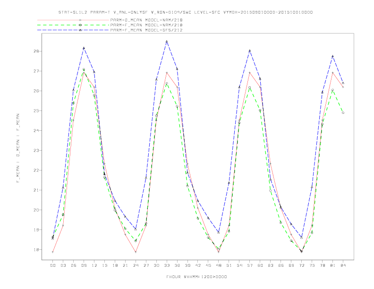Click y-axis tick value 28
The width and height of the screenshot is (374, 289).
pos(36,51)
